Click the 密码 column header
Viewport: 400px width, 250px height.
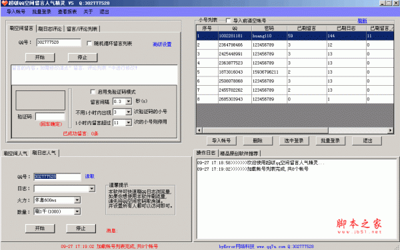tap(269, 28)
